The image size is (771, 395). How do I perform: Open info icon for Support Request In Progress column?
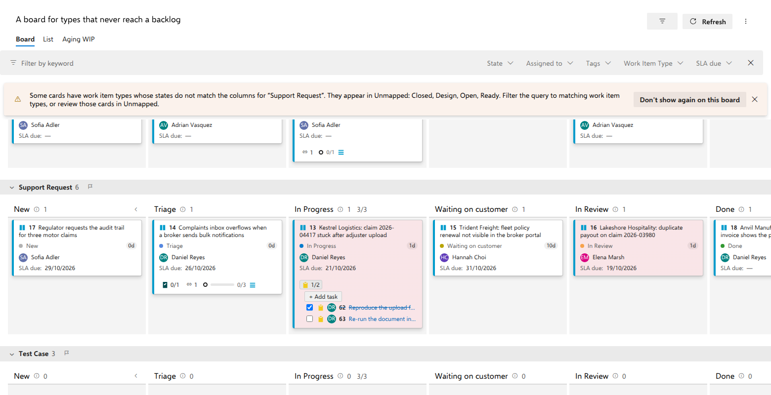tap(341, 209)
